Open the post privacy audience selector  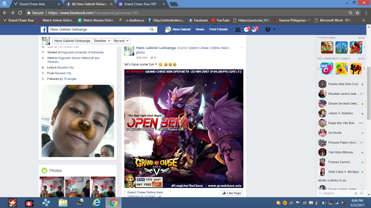[153, 58]
